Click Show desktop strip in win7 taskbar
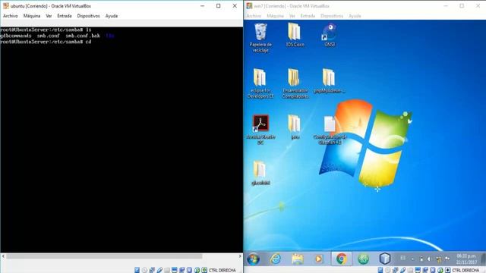486x273 pixels. click(484, 259)
